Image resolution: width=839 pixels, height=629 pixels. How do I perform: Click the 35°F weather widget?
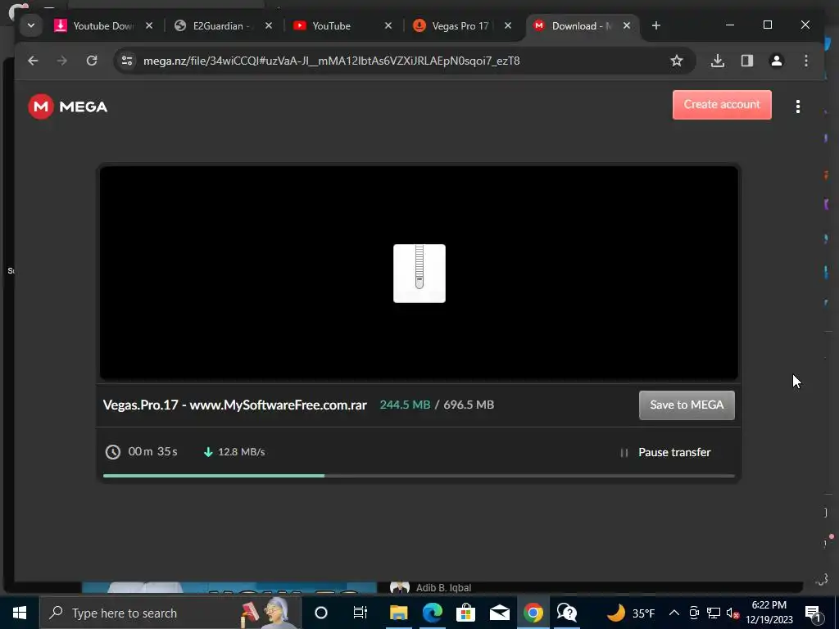pos(631,613)
